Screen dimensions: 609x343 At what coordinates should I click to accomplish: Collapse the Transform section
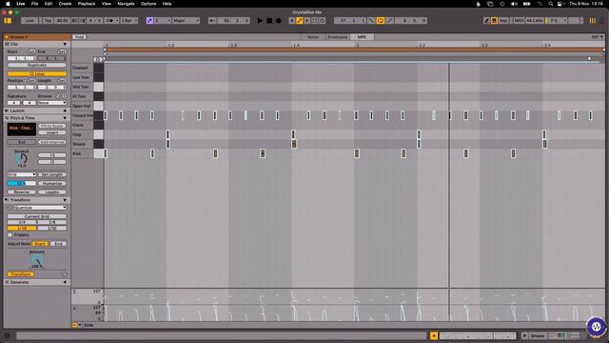(x=65, y=200)
